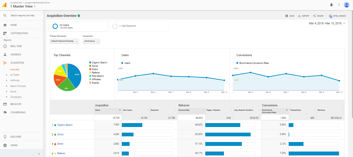Viewport: 353px width, 157px height.
Task: Export the current report
Action: [x=303, y=16]
